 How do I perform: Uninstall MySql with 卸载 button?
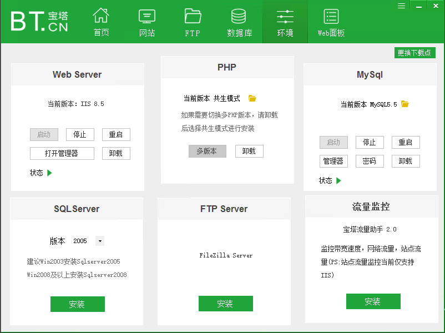pos(406,162)
